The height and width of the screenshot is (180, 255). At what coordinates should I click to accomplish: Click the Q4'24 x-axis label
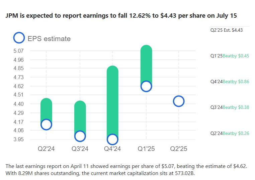(112, 149)
